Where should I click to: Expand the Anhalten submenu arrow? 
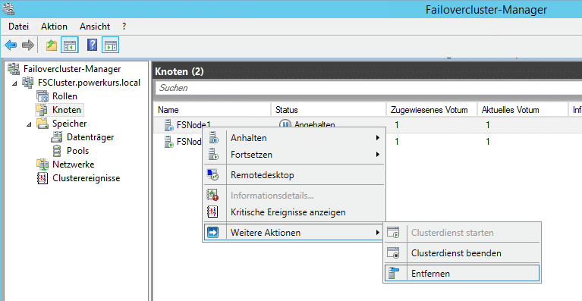[x=377, y=138]
